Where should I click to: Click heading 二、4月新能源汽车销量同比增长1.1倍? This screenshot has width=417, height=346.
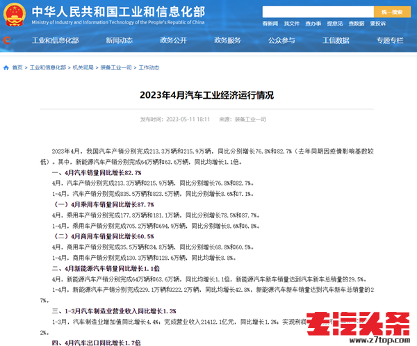[x=106, y=269]
